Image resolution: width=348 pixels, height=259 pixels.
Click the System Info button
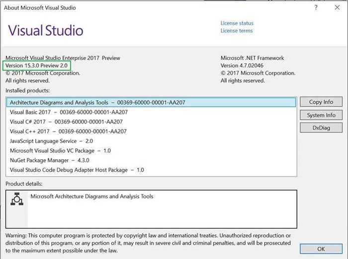coord(321,115)
